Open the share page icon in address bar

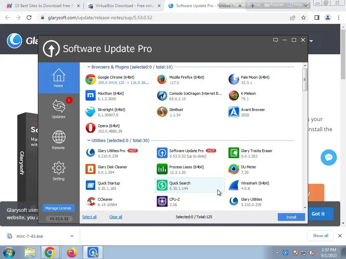pyautogui.click(x=293, y=18)
